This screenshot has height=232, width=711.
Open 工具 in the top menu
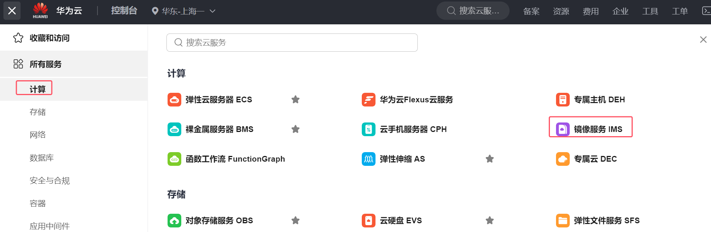pos(650,11)
